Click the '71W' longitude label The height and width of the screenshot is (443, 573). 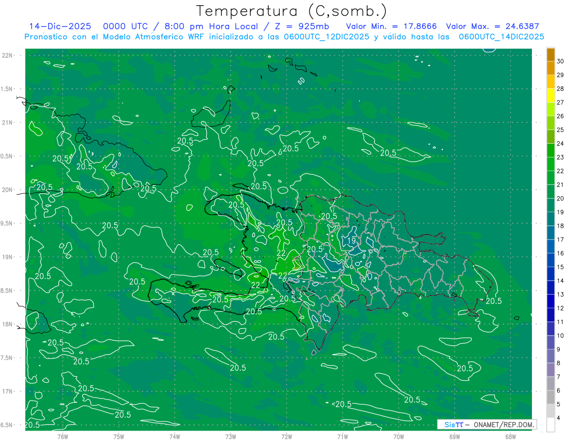click(x=342, y=436)
